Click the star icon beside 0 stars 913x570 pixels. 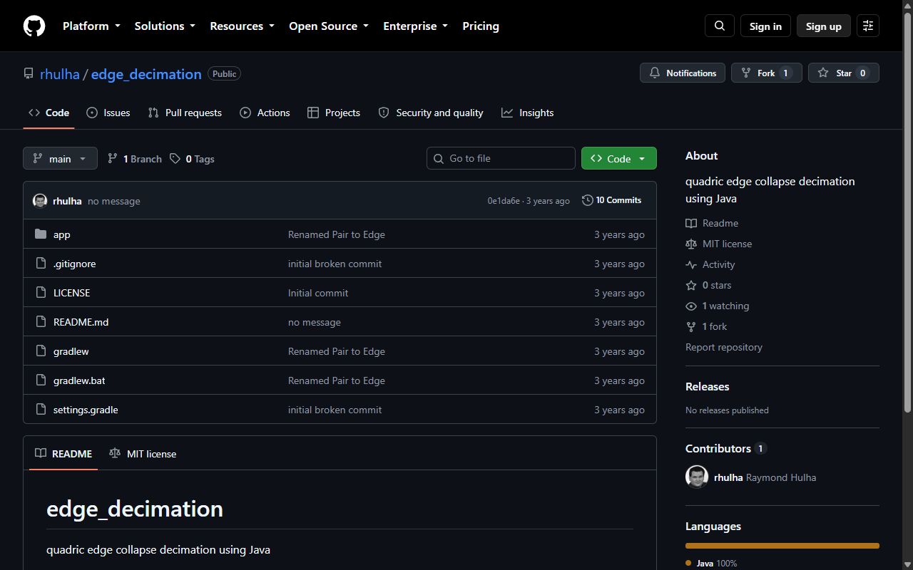[x=691, y=285]
